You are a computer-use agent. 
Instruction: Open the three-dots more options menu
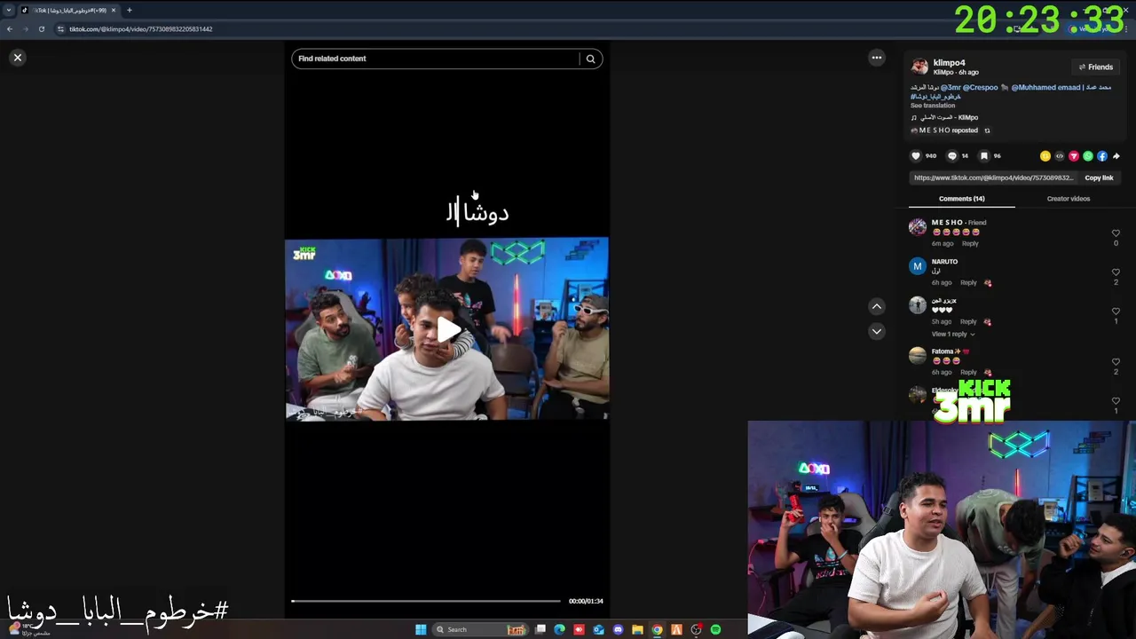(x=877, y=58)
